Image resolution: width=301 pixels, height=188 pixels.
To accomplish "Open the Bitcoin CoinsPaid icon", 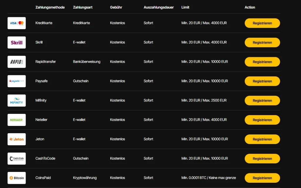I will [16, 178].
